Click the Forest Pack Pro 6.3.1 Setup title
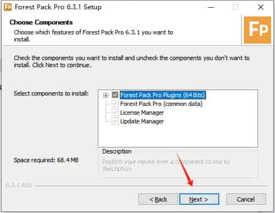Screen dimensions: 275x213 tap(58, 7)
